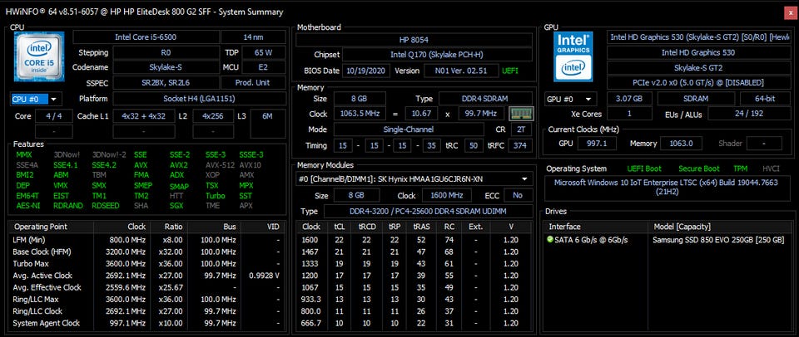The image size is (799, 337).
Task: Click the Single-Channel mode field
Action: point(410,129)
